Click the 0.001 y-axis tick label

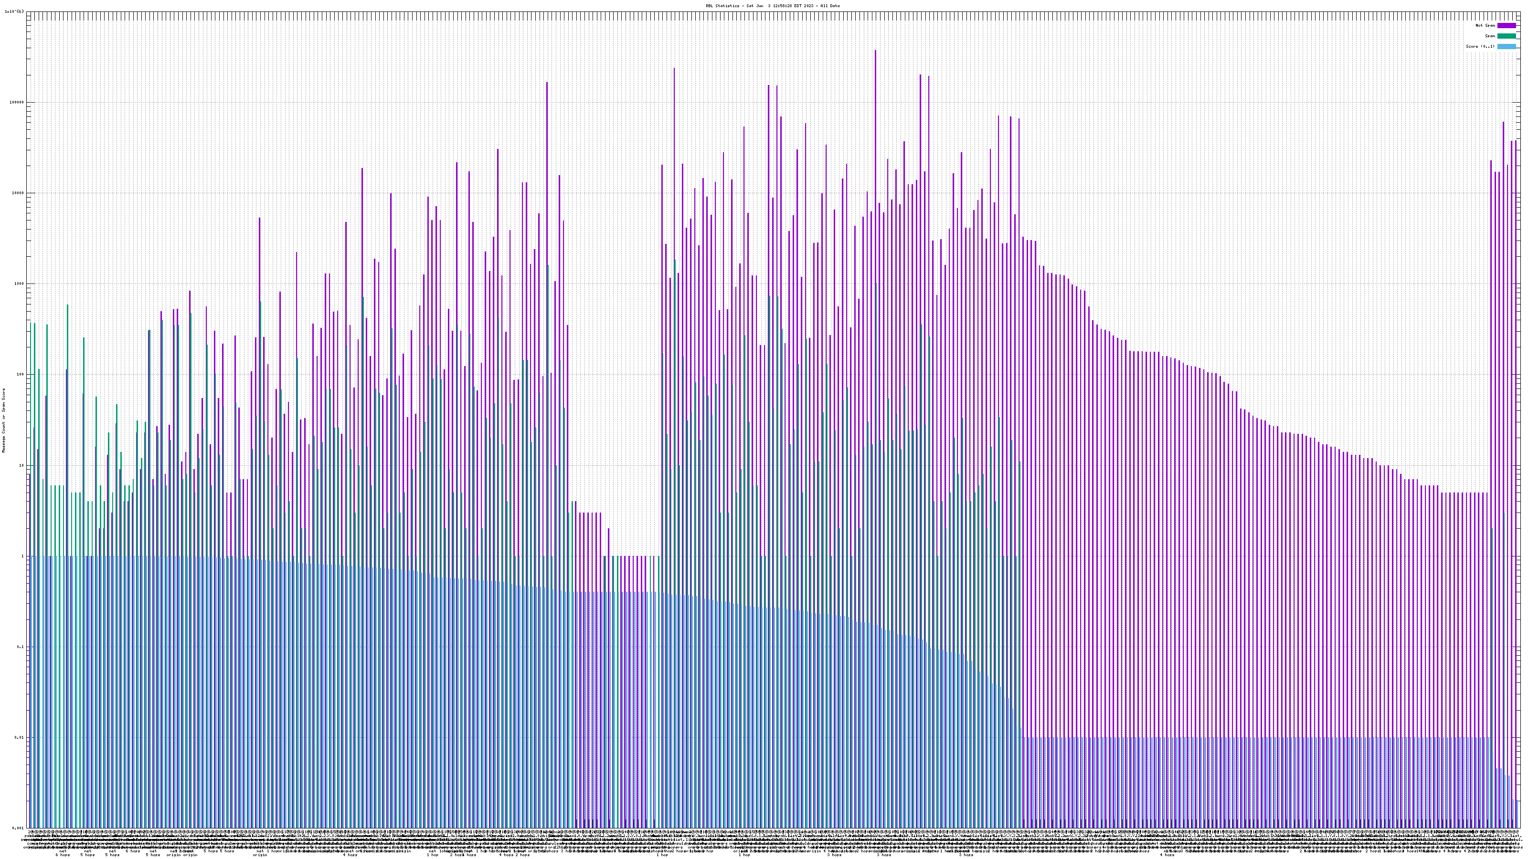tap(19, 828)
